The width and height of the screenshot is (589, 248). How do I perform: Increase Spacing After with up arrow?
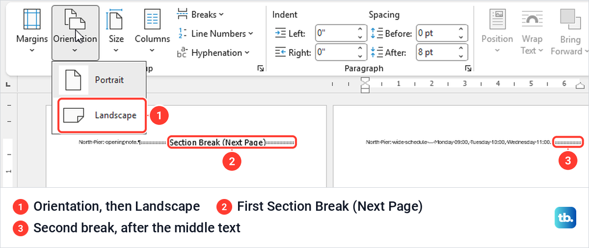pyautogui.click(x=461, y=48)
